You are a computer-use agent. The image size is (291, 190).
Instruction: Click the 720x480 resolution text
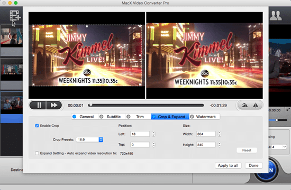[x=126, y=154]
